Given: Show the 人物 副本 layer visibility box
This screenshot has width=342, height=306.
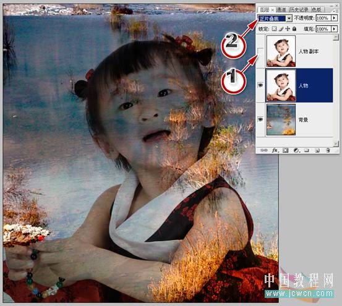Looking at the screenshot, I should point(260,51).
